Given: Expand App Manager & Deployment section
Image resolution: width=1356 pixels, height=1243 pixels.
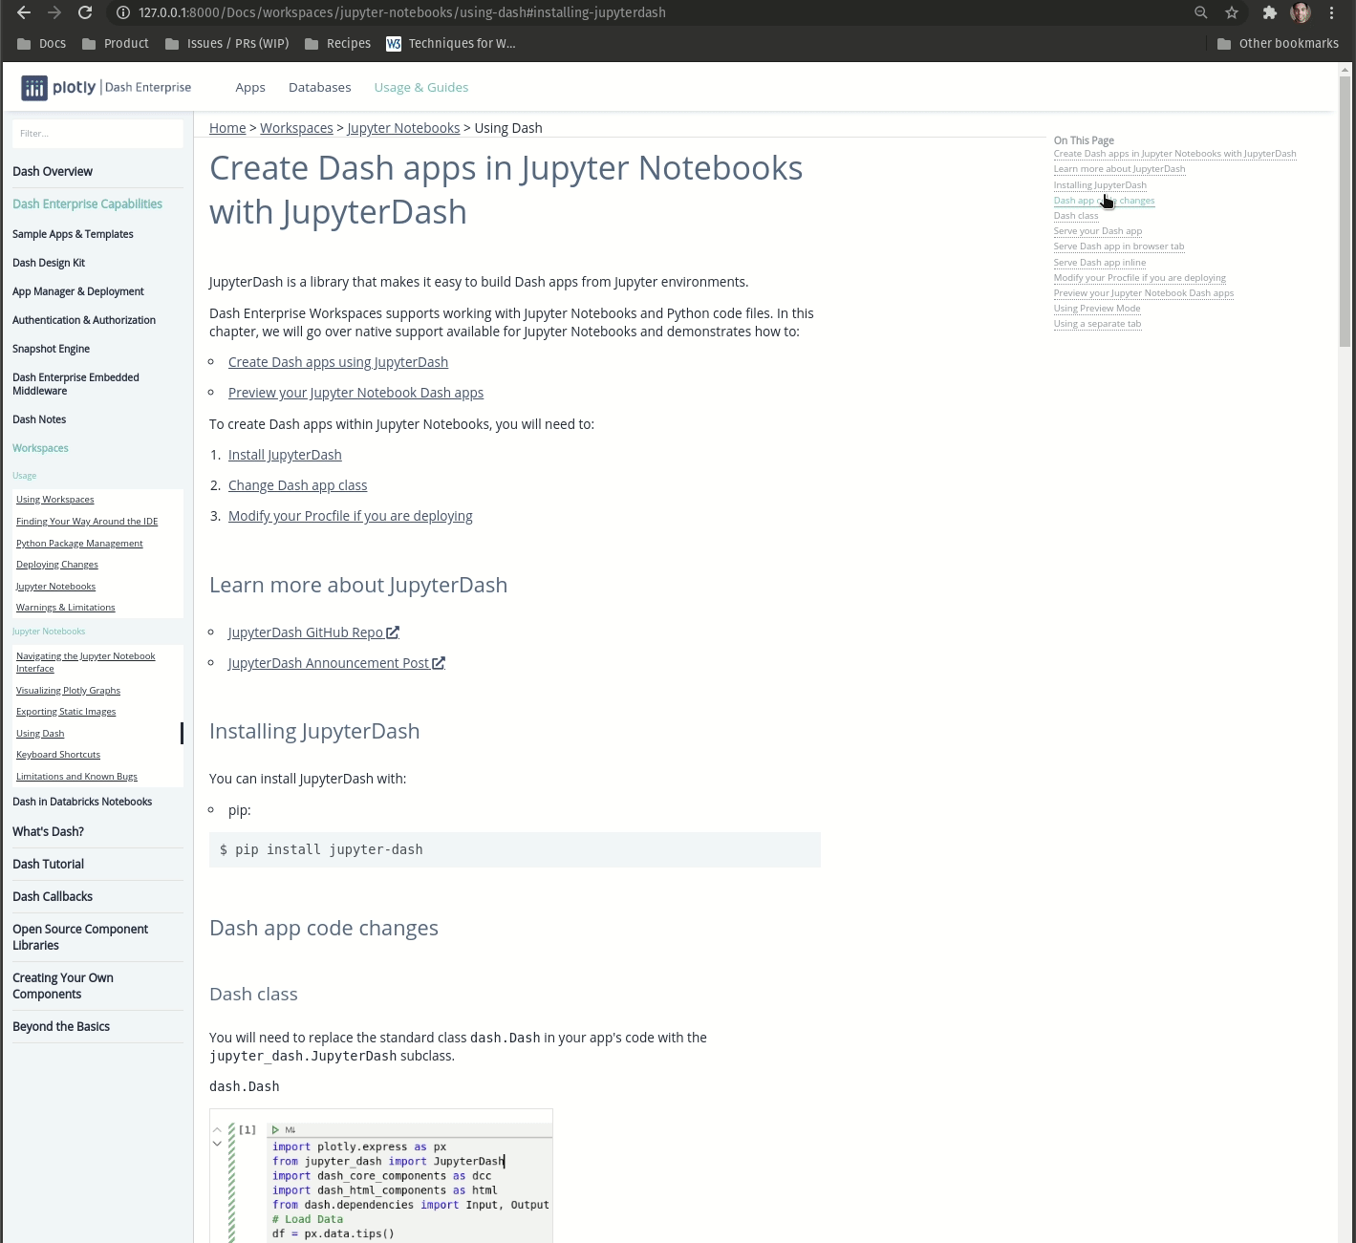Looking at the screenshot, I should 78,291.
